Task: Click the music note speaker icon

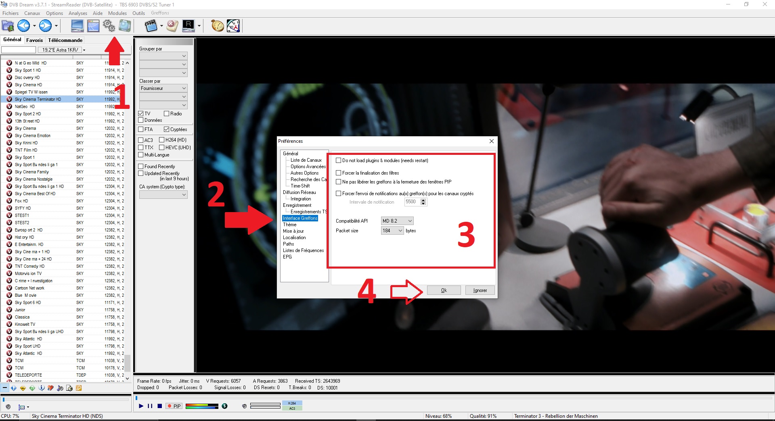Action: [60, 388]
